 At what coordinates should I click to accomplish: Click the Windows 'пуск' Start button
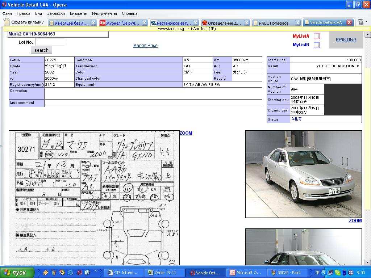(17, 273)
